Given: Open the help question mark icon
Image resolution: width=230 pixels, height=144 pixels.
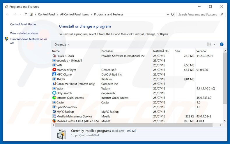Looking at the screenshot, I should pos(222,44).
